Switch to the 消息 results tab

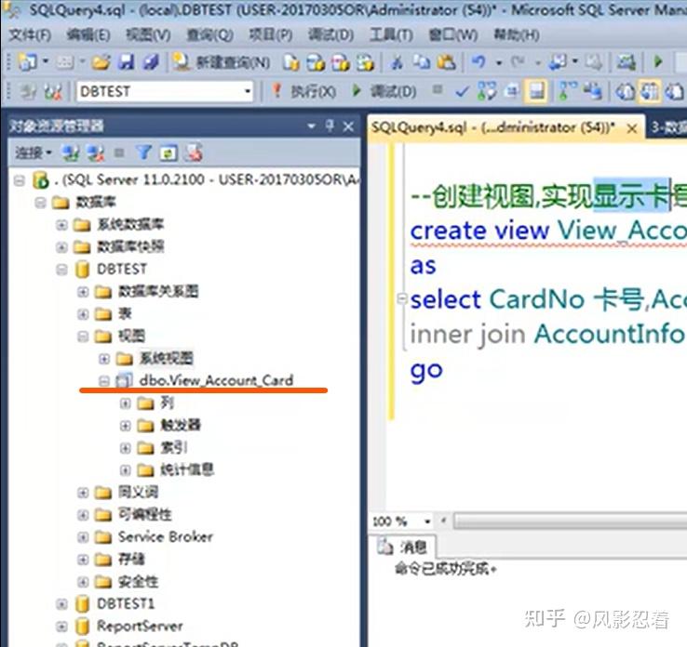(403, 547)
